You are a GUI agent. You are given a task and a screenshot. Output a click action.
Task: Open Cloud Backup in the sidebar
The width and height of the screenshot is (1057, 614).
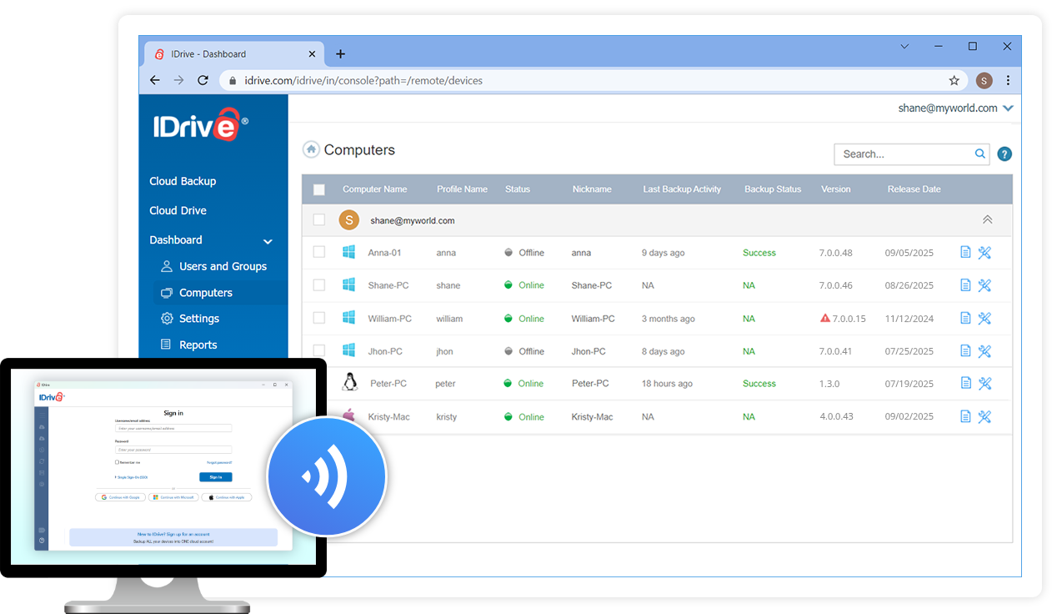point(183,181)
